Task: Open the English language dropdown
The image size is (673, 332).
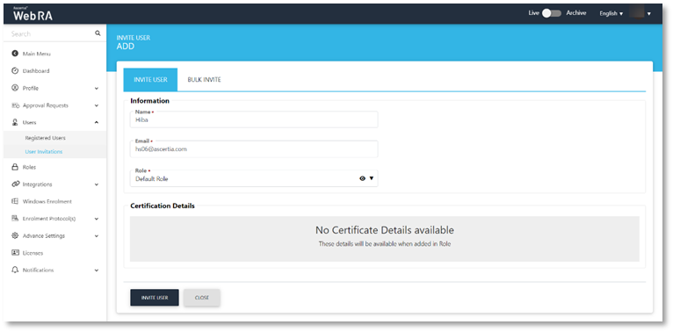Action: 611,13
